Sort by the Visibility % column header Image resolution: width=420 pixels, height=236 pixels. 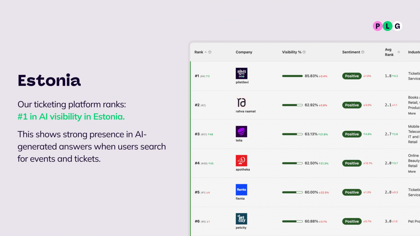coord(292,52)
